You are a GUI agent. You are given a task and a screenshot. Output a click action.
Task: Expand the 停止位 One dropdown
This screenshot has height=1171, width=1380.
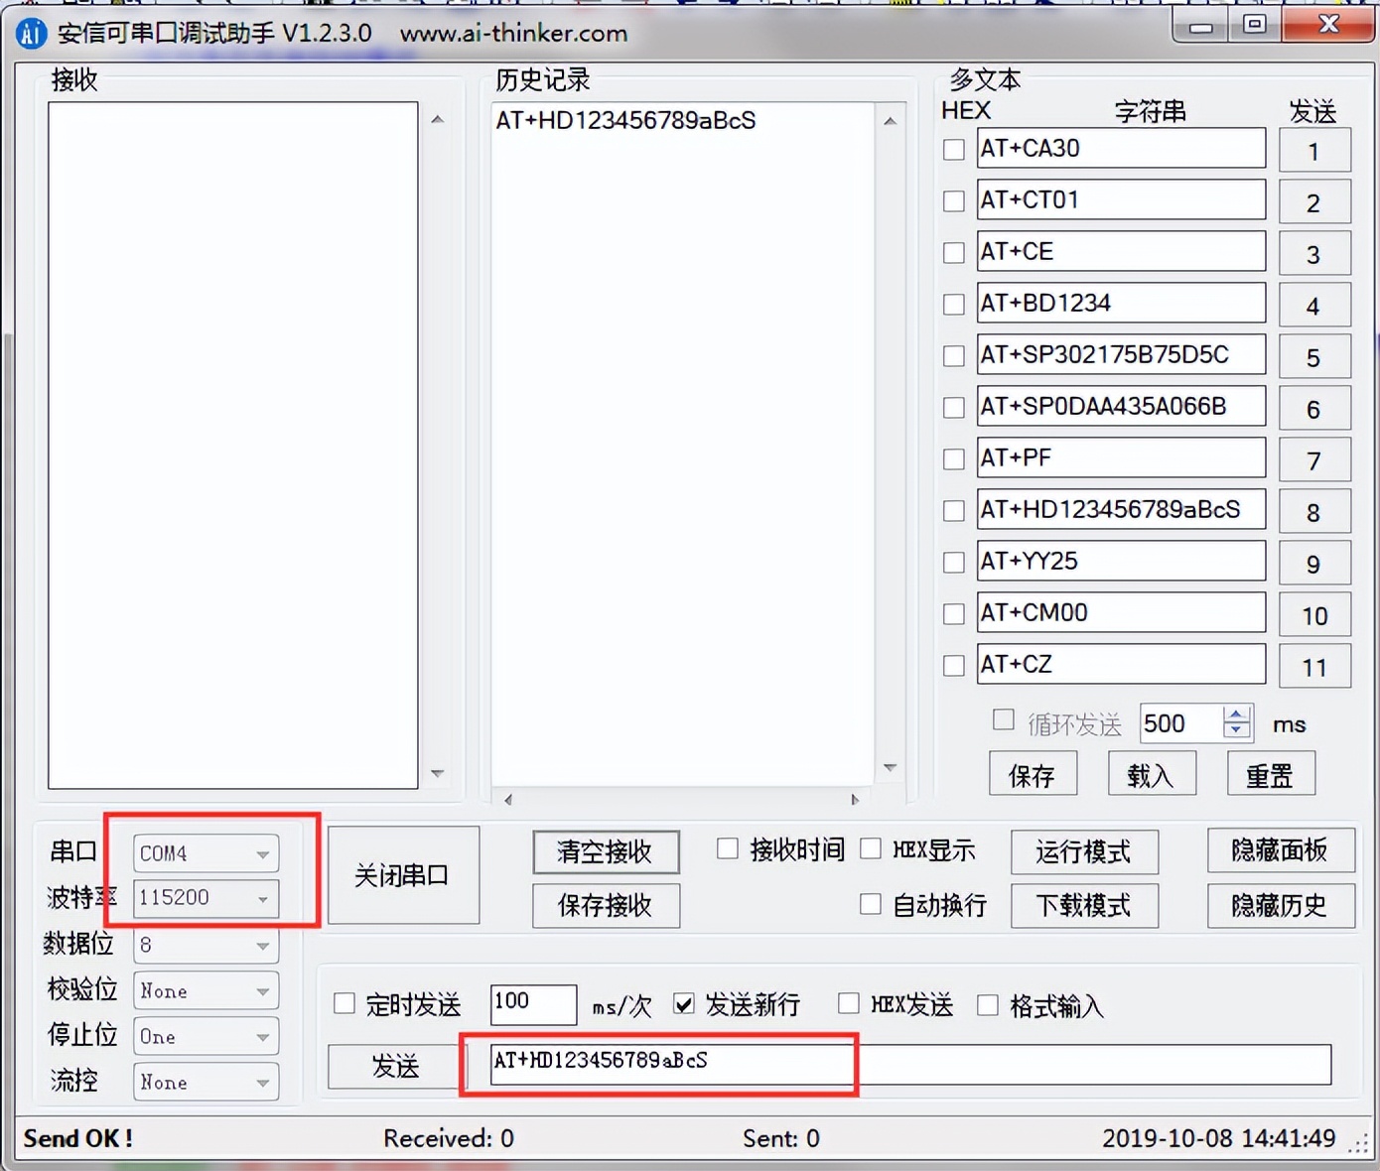[x=262, y=1036]
